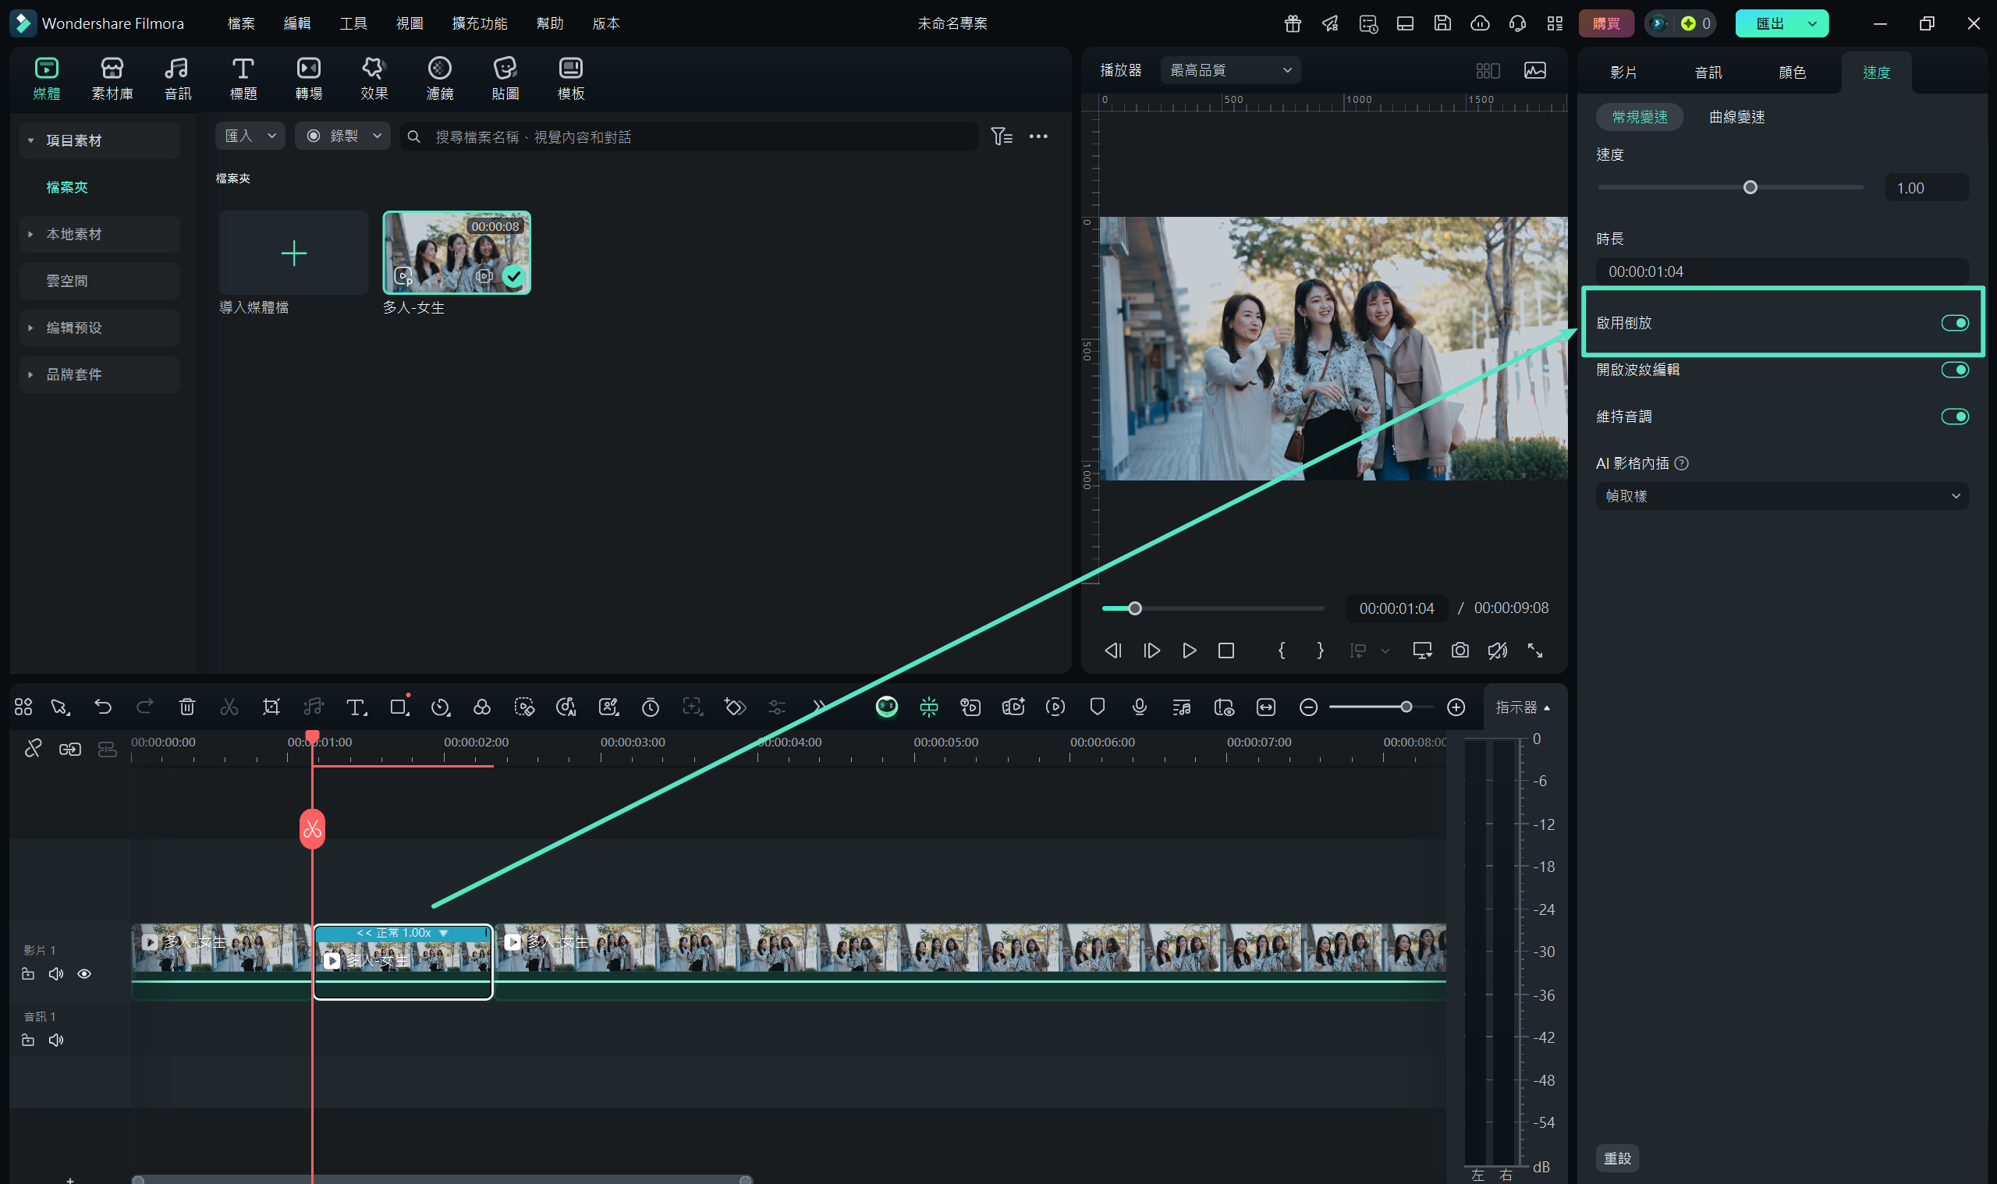1997x1184 pixels.
Task: Click the undo arrow in timeline toolbar
Action: click(103, 707)
